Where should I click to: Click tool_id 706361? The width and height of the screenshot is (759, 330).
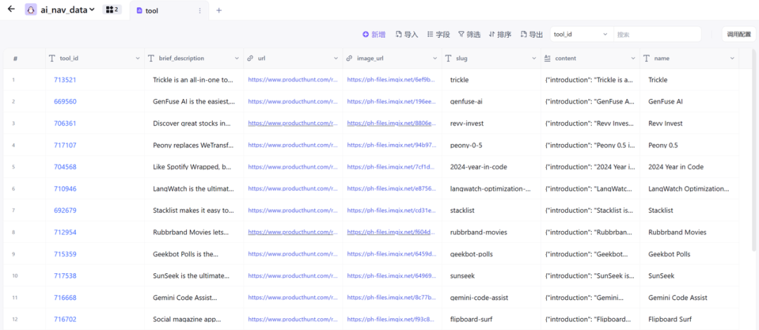[x=65, y=124]
